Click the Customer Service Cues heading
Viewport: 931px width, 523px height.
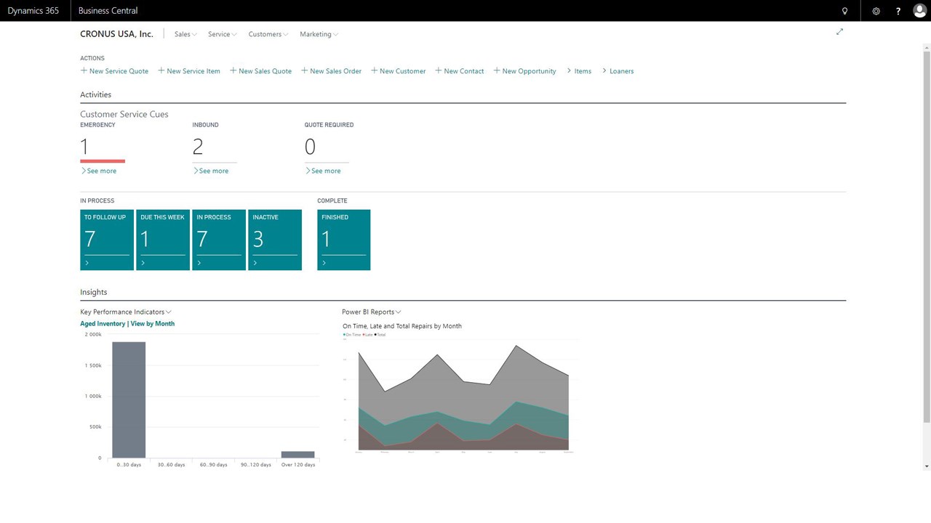point(124,114)
